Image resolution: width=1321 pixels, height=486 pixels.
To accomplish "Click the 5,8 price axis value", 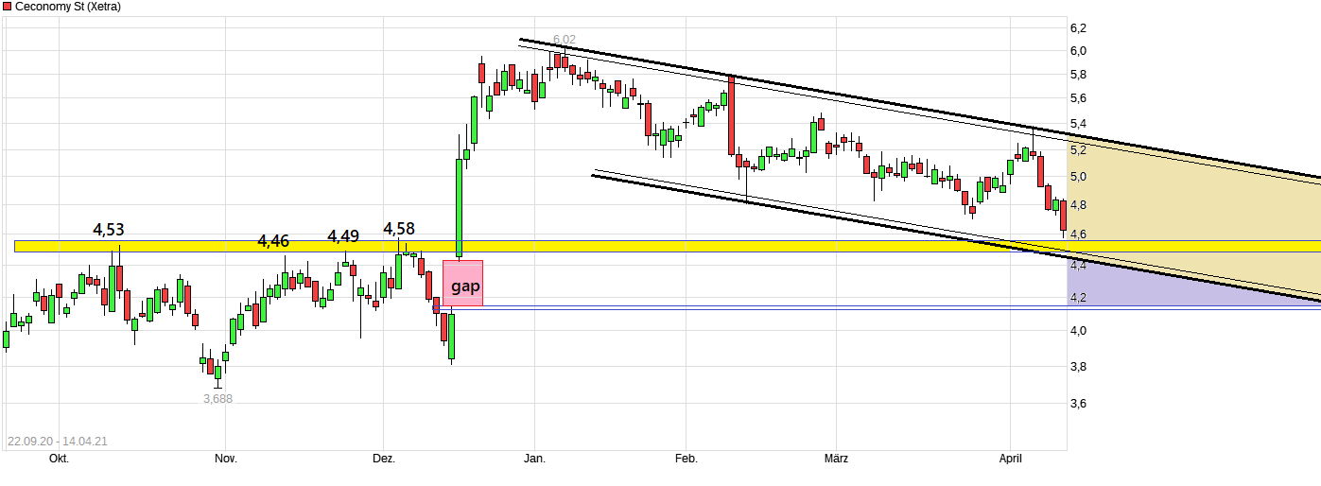I will [x=1078, y=75].
